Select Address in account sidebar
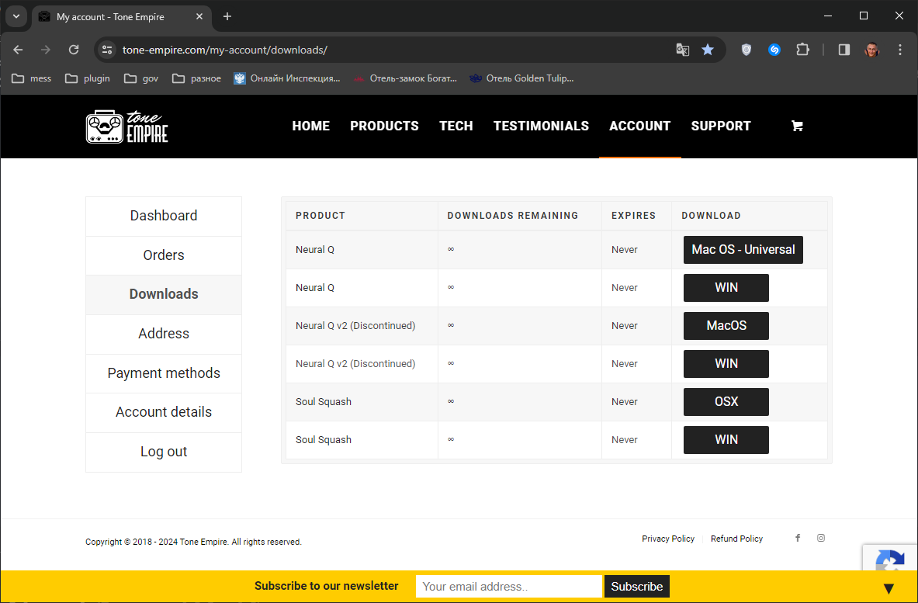Viewport: 918px width, 603px height. (x=164, y=334)
